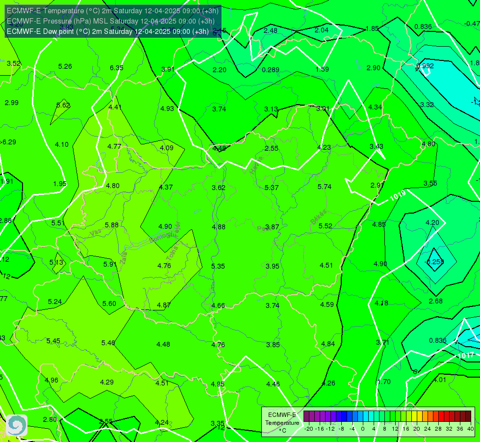480x442 pixels.
Task: Click the Békés county name
Action: [318, 217]
